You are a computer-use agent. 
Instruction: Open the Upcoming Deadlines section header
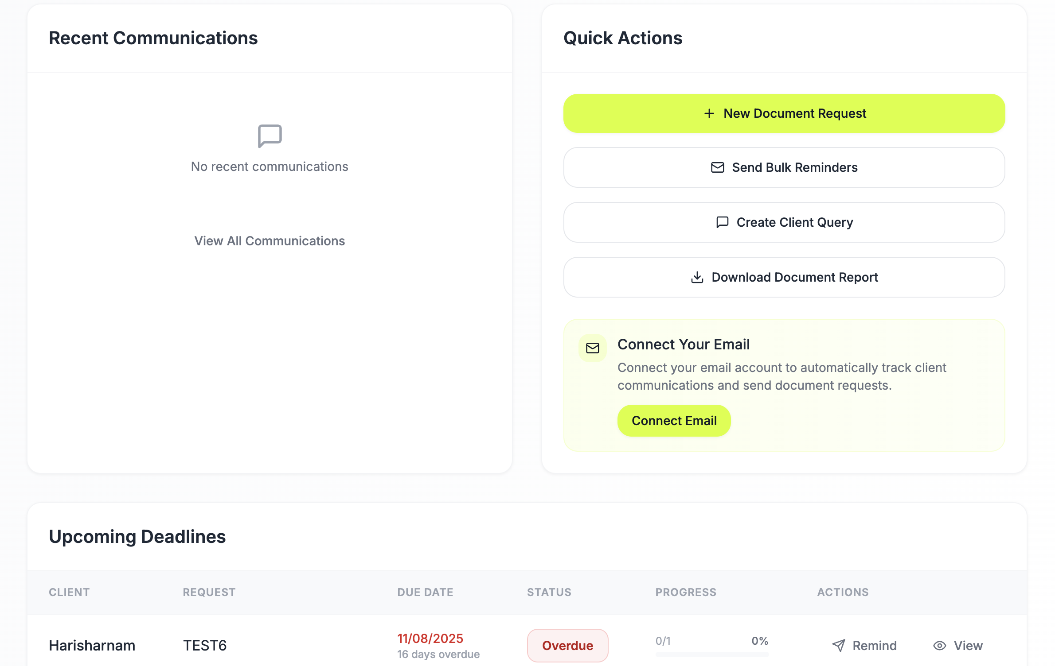[x=137, y=537]
